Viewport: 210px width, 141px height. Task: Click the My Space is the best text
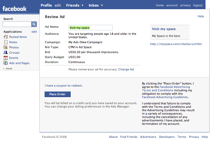pyautogui.click(x=166, y=36)
